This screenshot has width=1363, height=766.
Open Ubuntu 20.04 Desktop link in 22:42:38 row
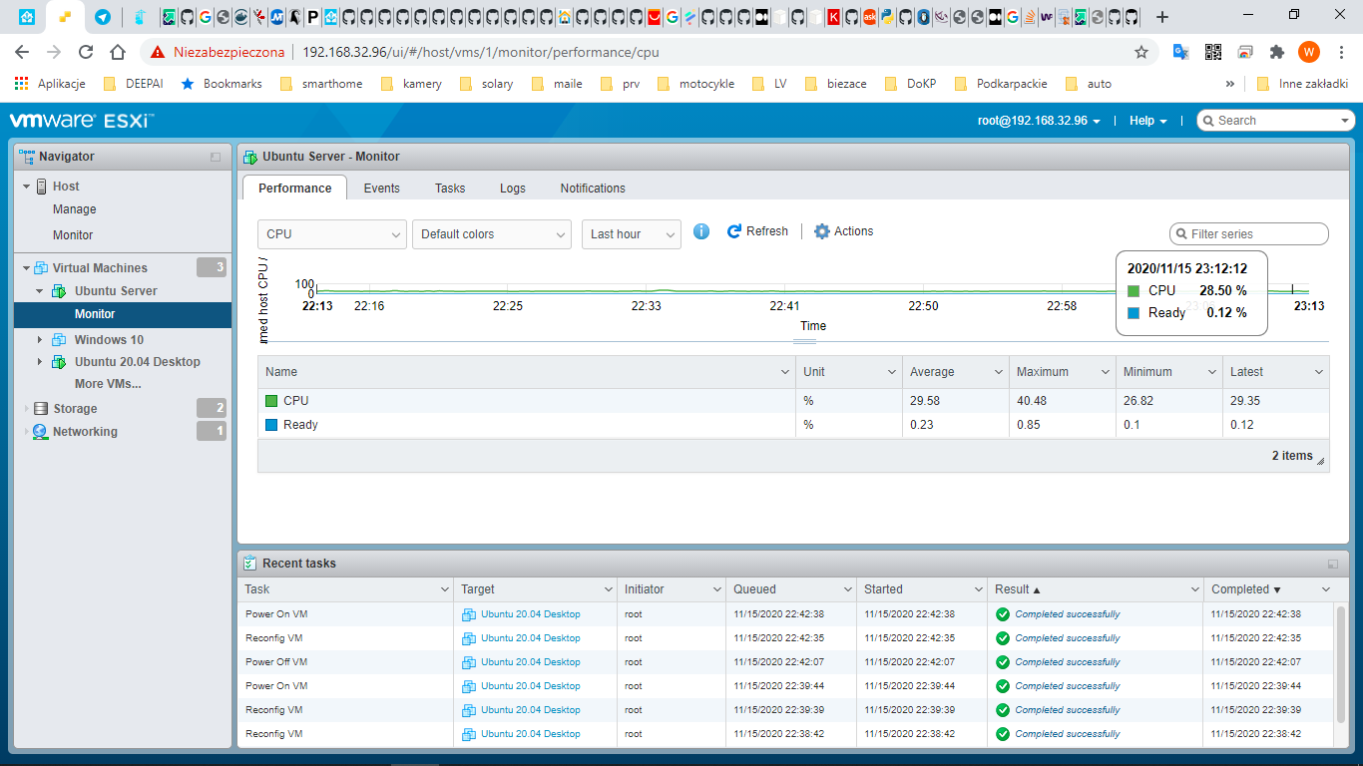tap(530, 614)
